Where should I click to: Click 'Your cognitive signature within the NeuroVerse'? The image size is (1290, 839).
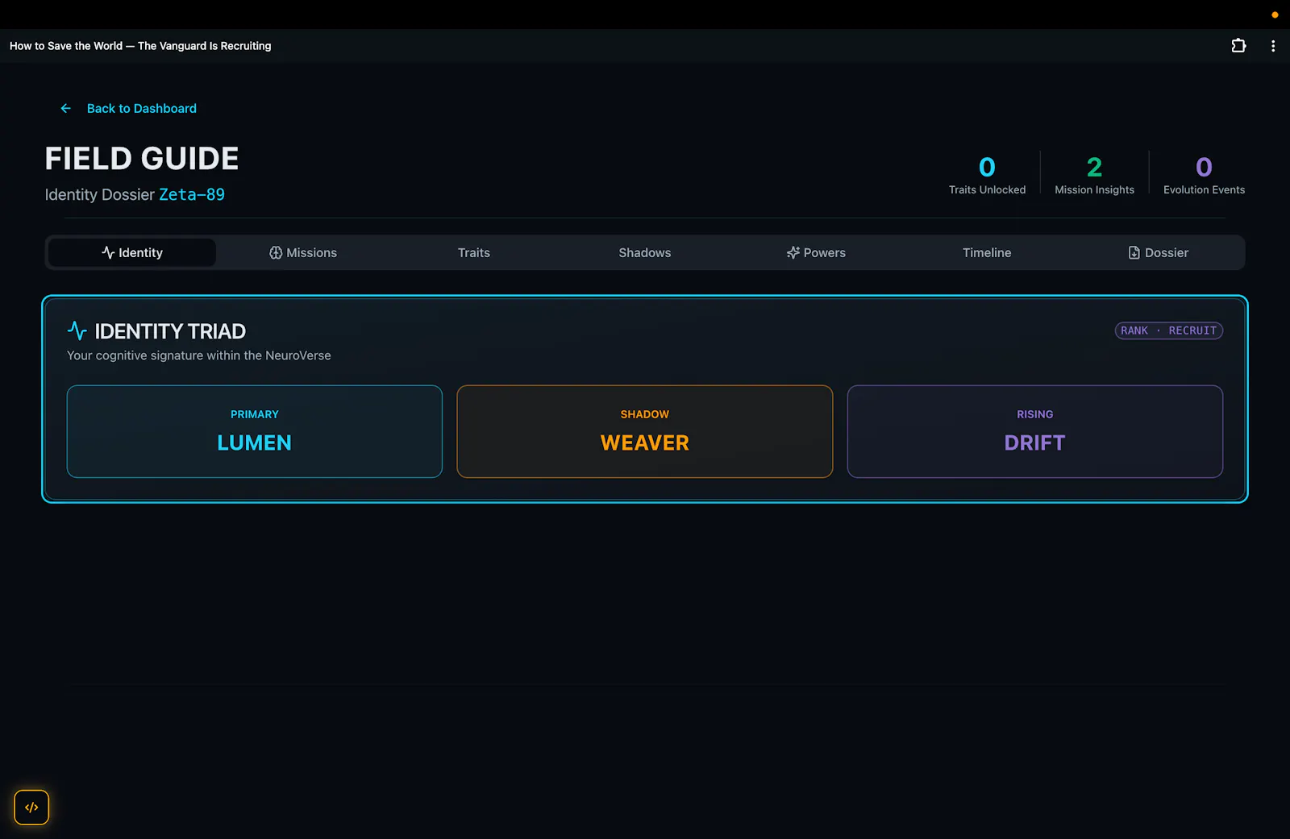tap(199, 355)
